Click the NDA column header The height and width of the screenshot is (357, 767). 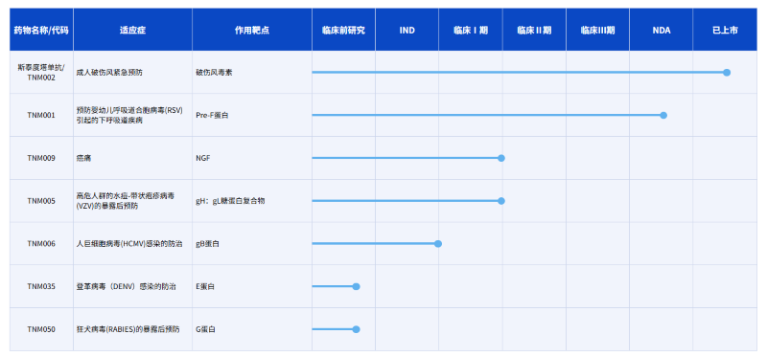pos(661,30)
